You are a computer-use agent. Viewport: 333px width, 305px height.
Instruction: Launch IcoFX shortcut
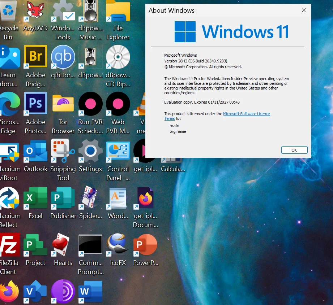118,244
